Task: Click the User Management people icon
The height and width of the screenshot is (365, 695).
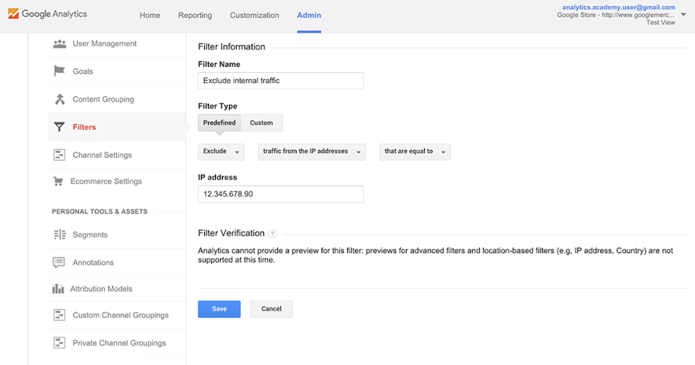Action: (x=59, y=43)
